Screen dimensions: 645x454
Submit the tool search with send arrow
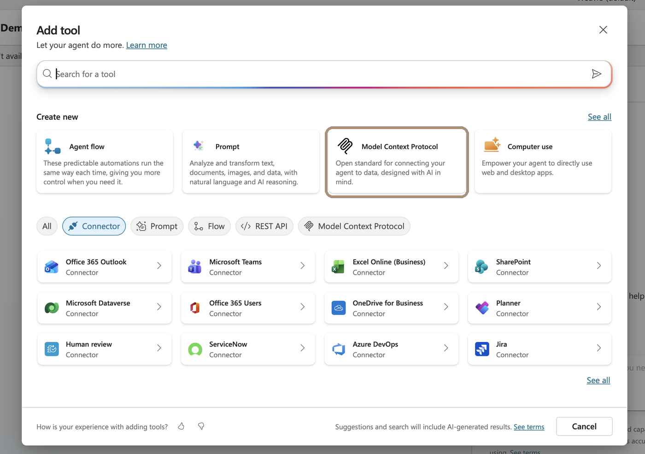coord(597,74)
